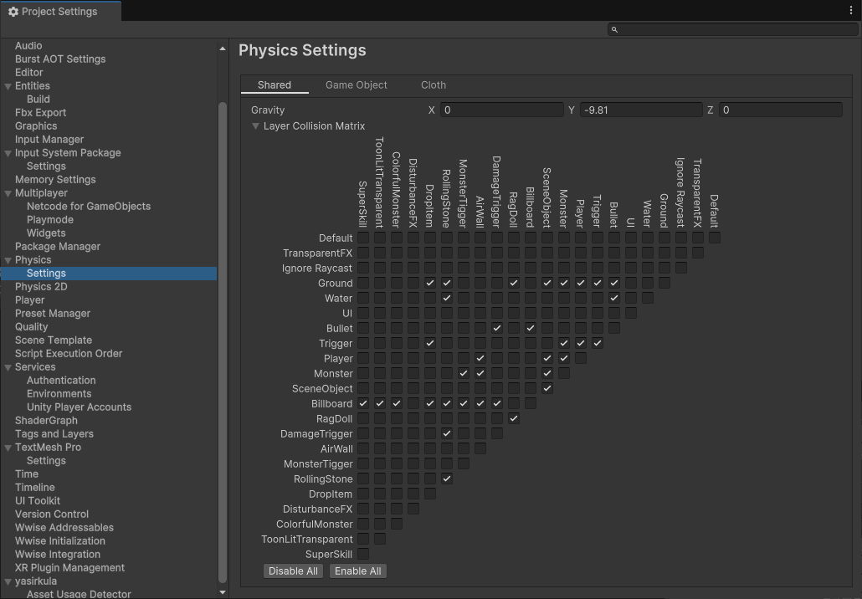The width and height of the screenshot is (862, 599).
Task: Click the Gravity Y value field
Action: click(x=640, y=110)
